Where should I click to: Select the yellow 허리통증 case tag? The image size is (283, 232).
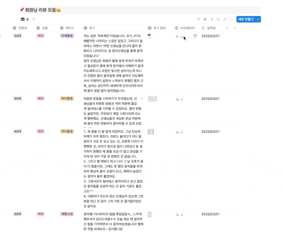click(x=67, y=99)
